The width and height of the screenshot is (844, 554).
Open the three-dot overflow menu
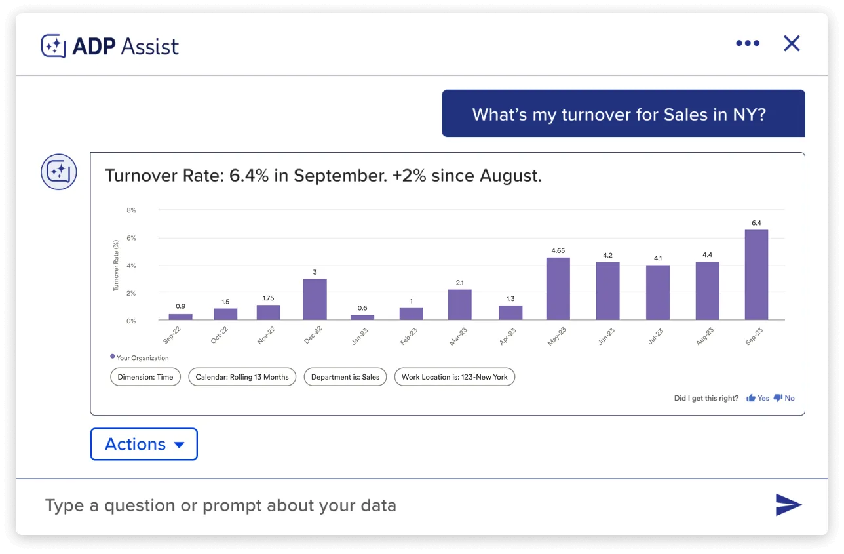(x=748, y=43)
